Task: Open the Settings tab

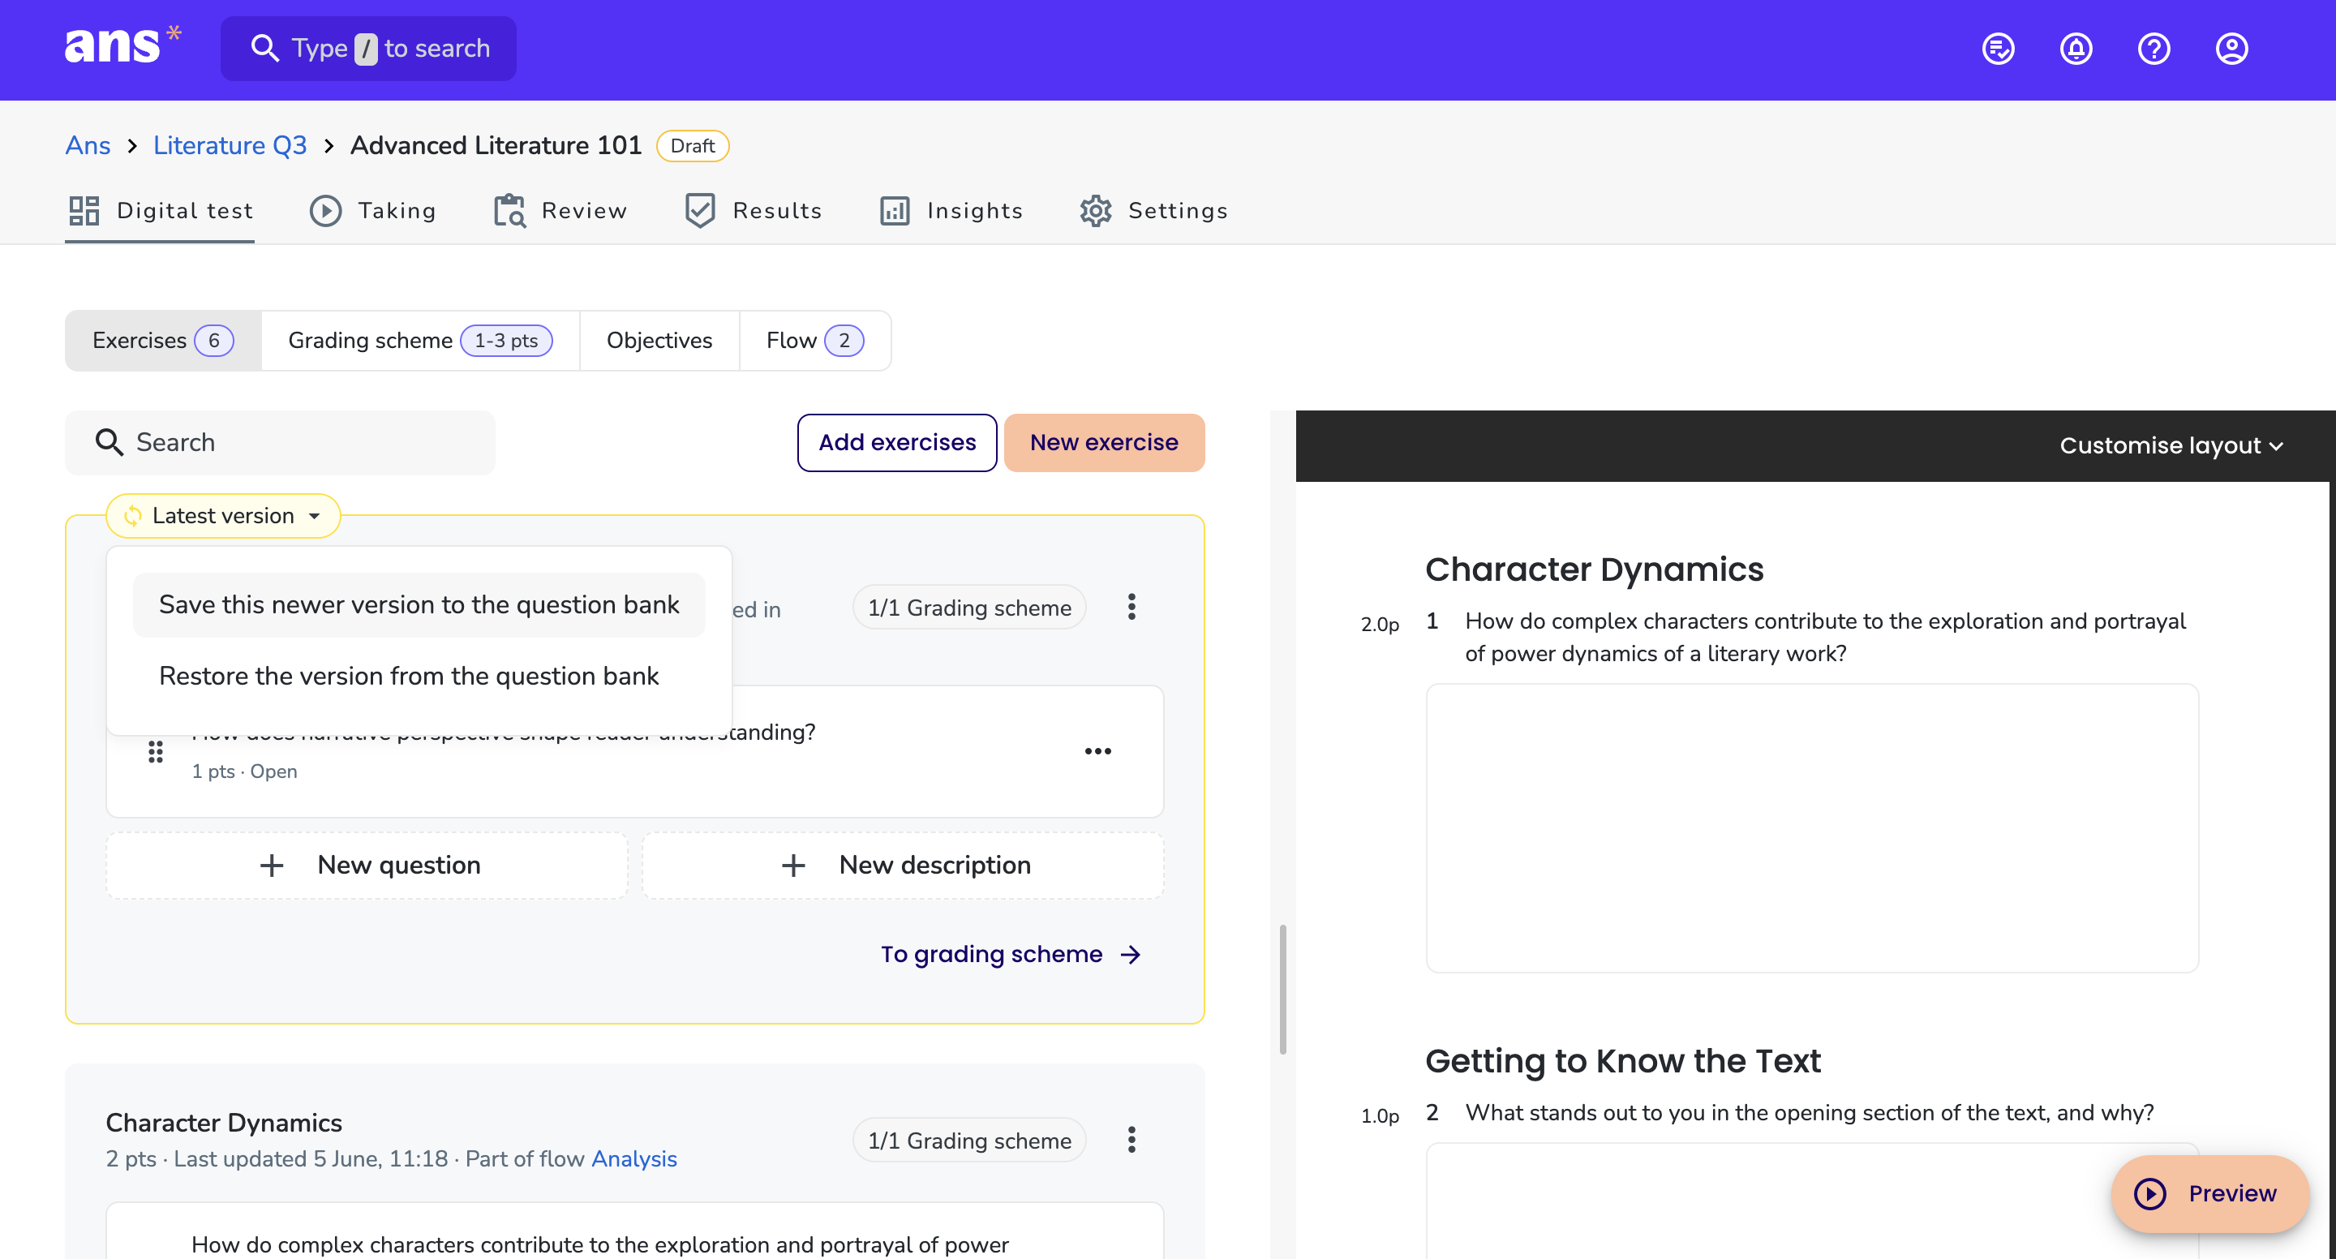Action: click(1153, 210)
